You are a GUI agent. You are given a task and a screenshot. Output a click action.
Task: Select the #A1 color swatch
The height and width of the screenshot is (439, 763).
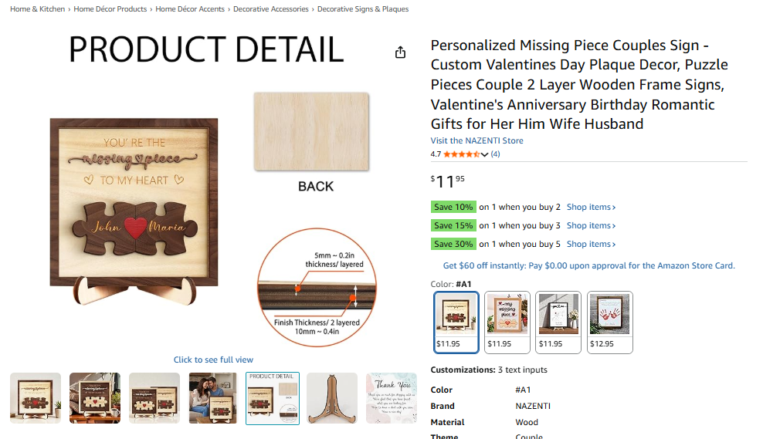[x=456, y=322]
